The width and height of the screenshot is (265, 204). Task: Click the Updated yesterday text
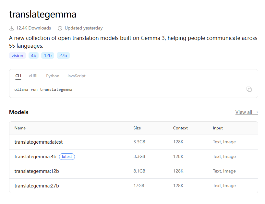point(84,28)
